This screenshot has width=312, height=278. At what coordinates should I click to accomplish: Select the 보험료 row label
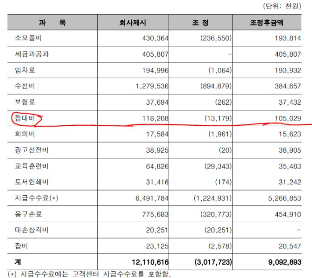pyautogui.click(x=25, y=102)
